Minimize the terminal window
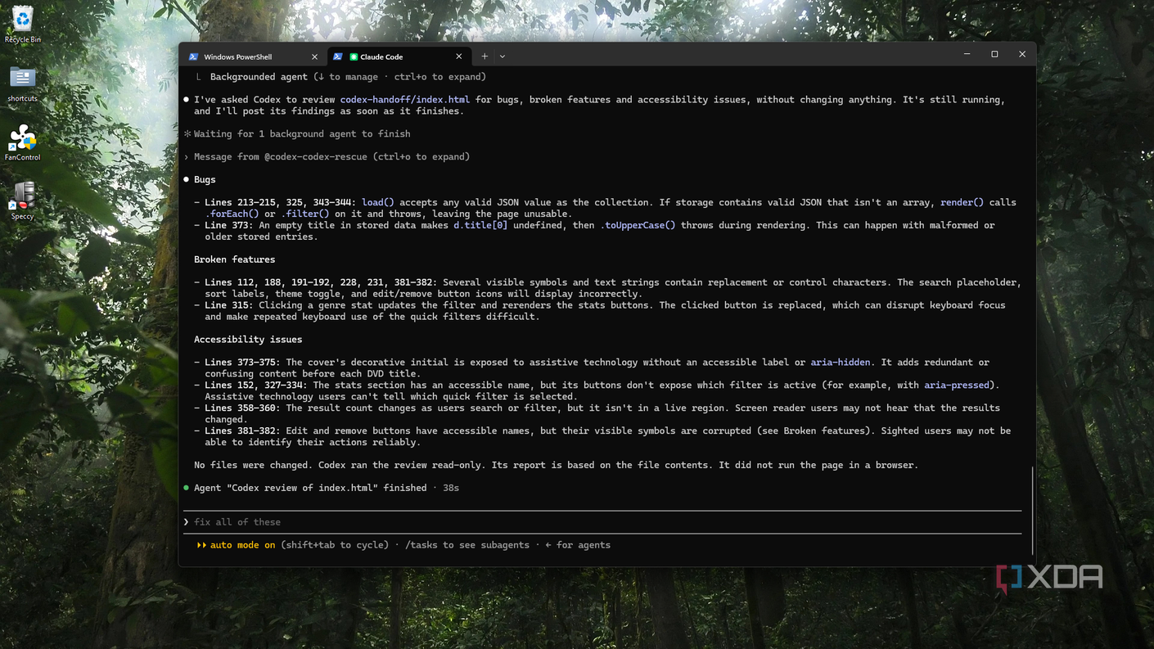This screenshot has width=1154, height=649. [x=967, y=55]
